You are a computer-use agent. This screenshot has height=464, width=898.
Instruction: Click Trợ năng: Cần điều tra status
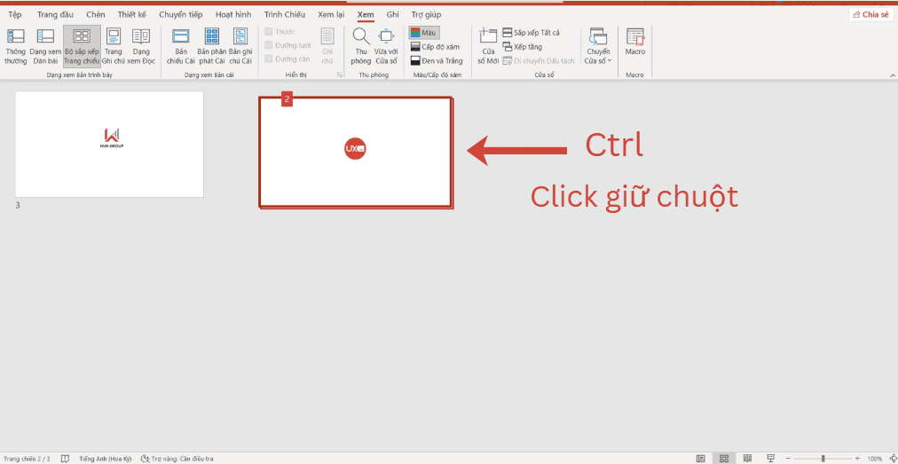(177, 459)
